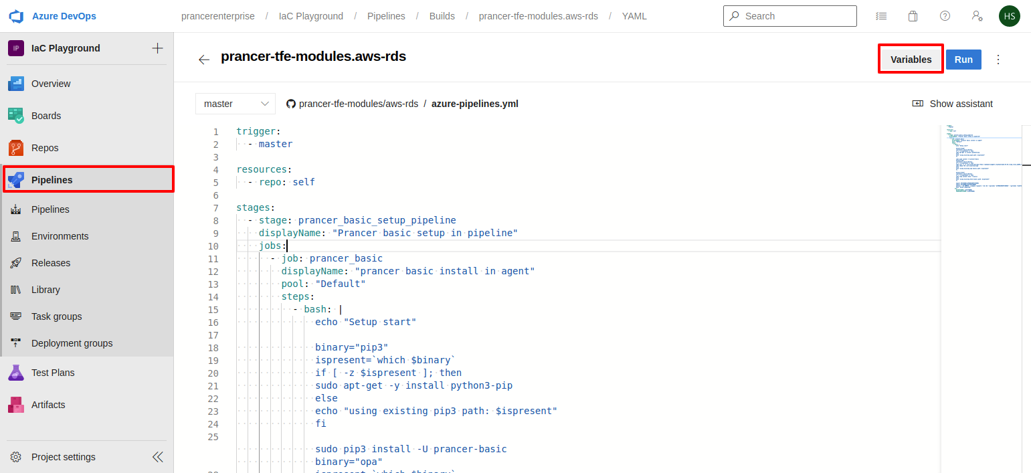Click the plus icon next to IaC Playground
The image size is (1031, 473).
(158, 48)
